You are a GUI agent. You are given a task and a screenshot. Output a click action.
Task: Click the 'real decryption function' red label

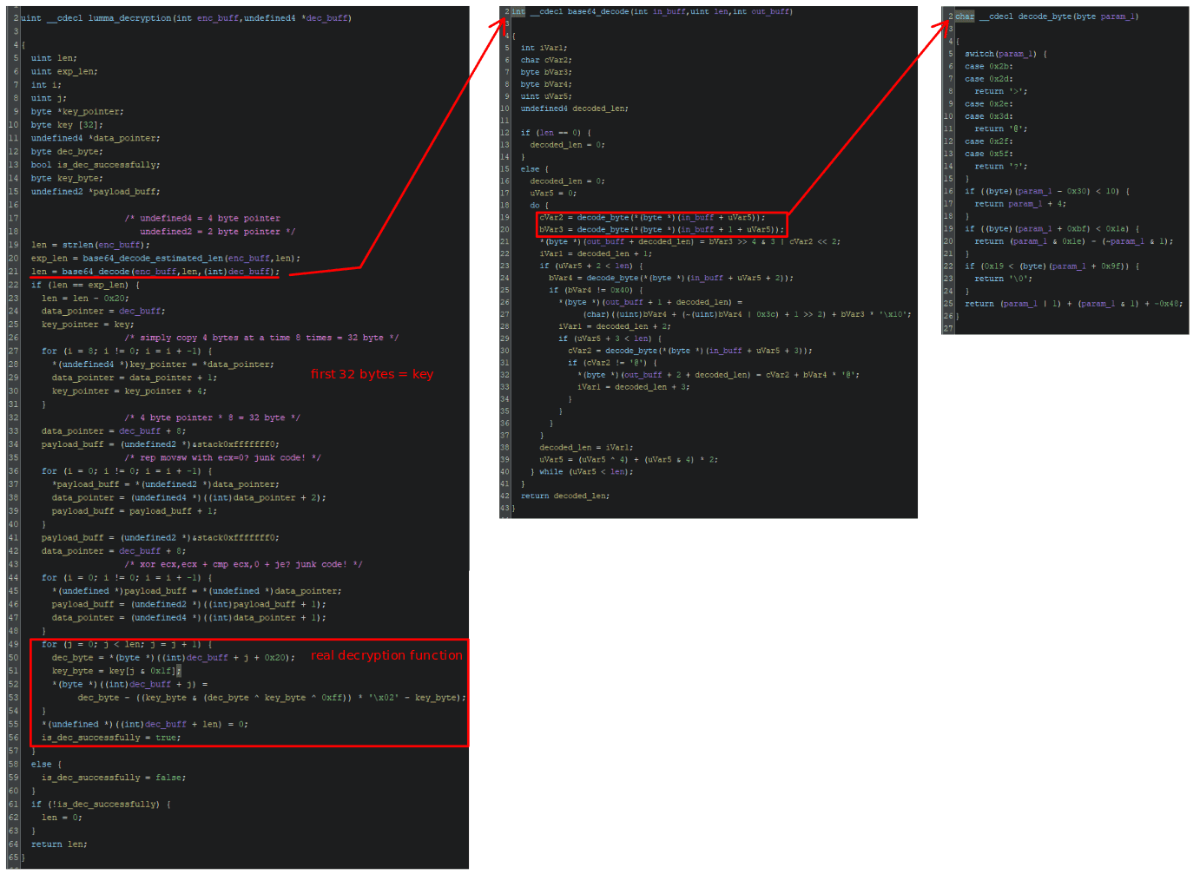(386, 655)
